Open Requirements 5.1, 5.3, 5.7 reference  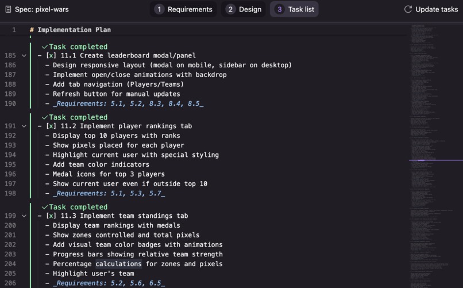click(x=109, y=194)
